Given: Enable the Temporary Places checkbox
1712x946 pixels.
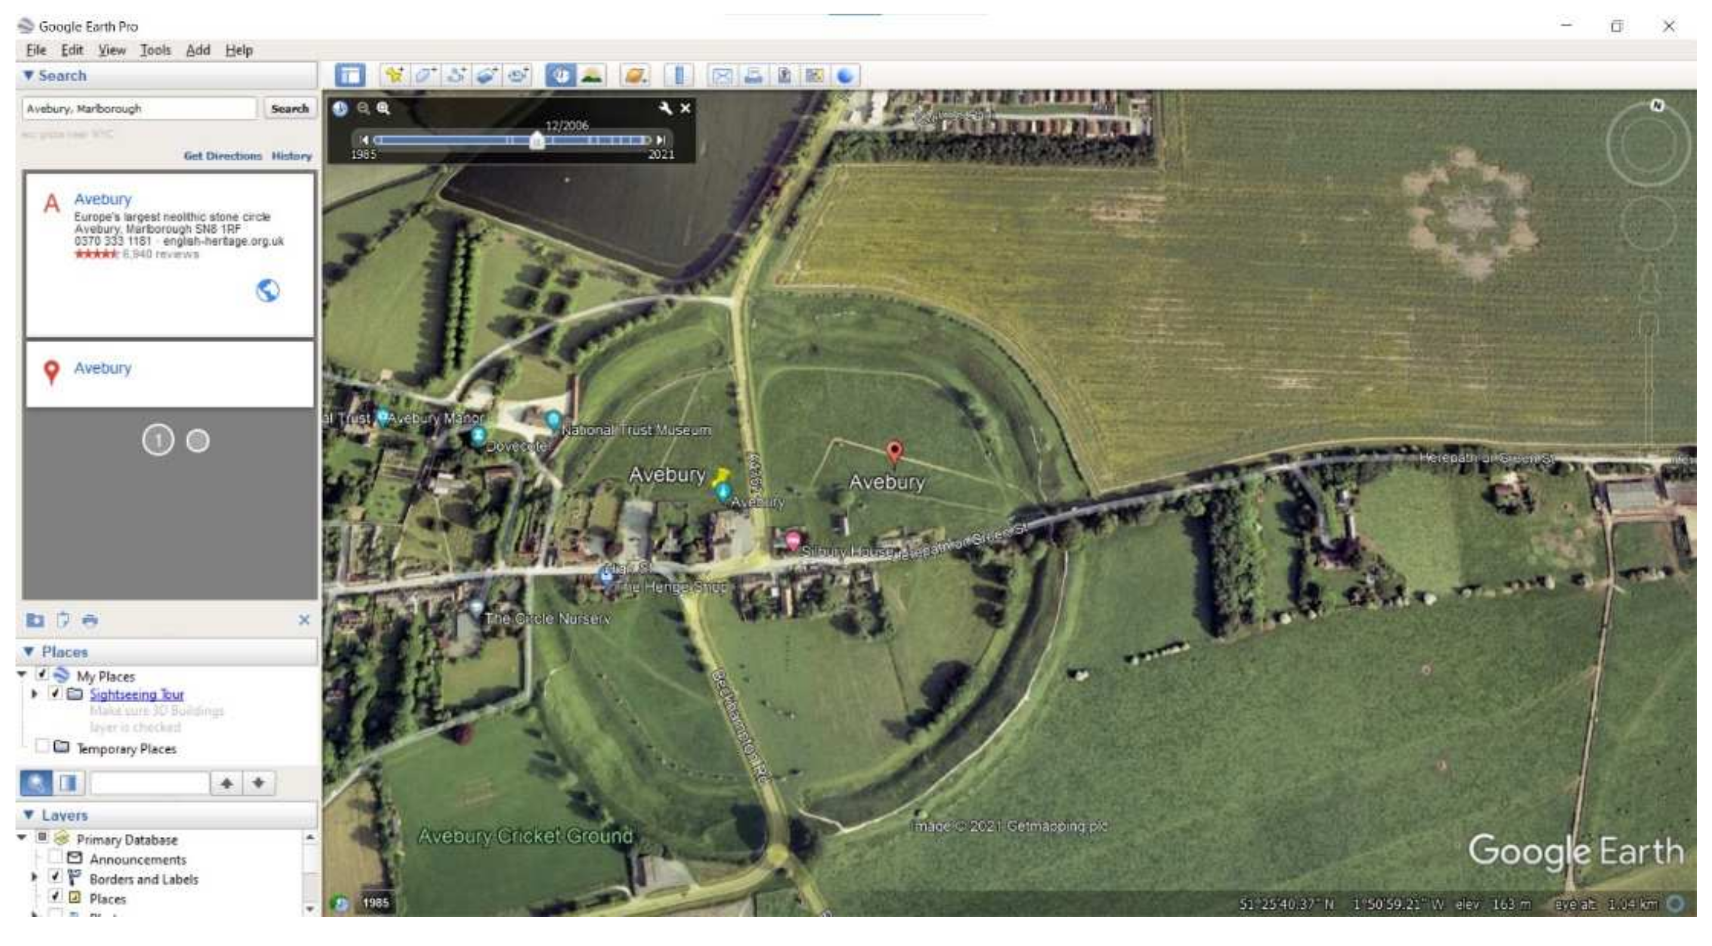Looking at the screenshot, I should tap(42, 746).
